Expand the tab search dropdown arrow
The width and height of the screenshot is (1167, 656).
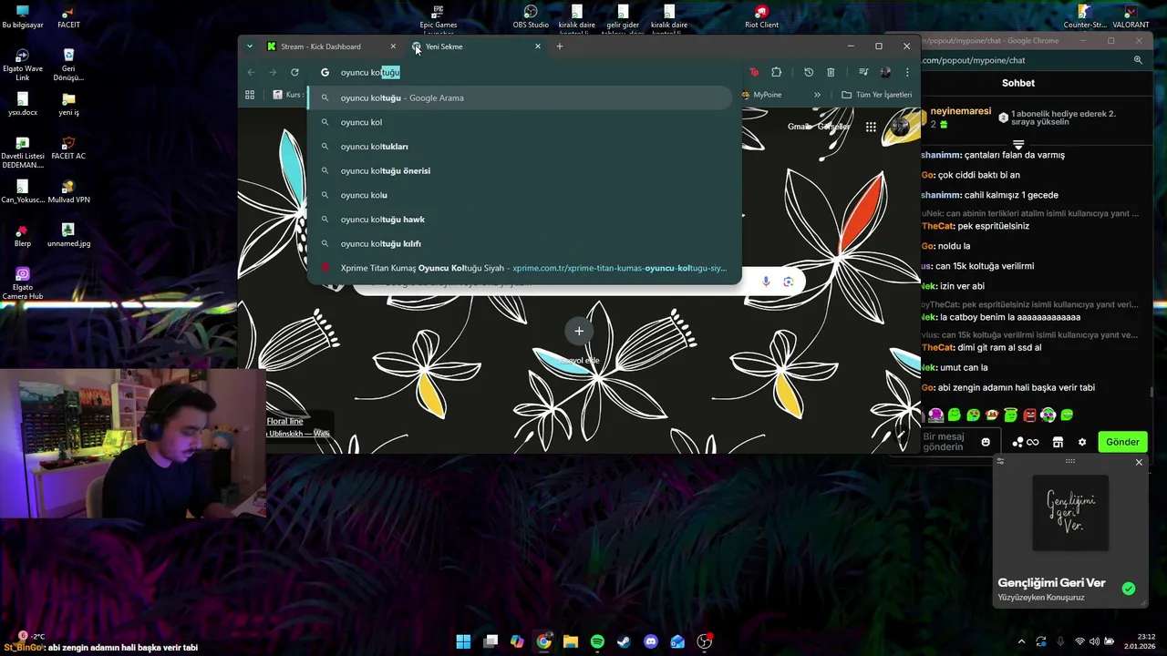point(250,46)
